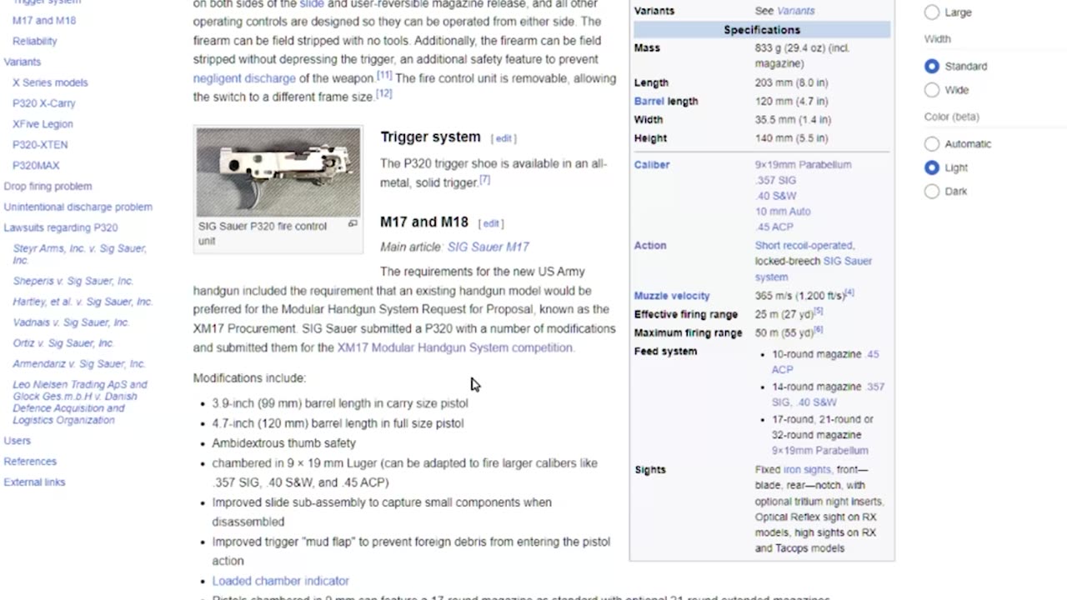Jump to Users section in sidebar
The image size is (1067, 600).
point(18,441)
